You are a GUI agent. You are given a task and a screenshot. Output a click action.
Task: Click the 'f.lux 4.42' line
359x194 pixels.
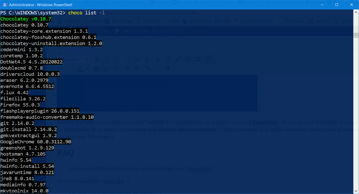(14, 93)
